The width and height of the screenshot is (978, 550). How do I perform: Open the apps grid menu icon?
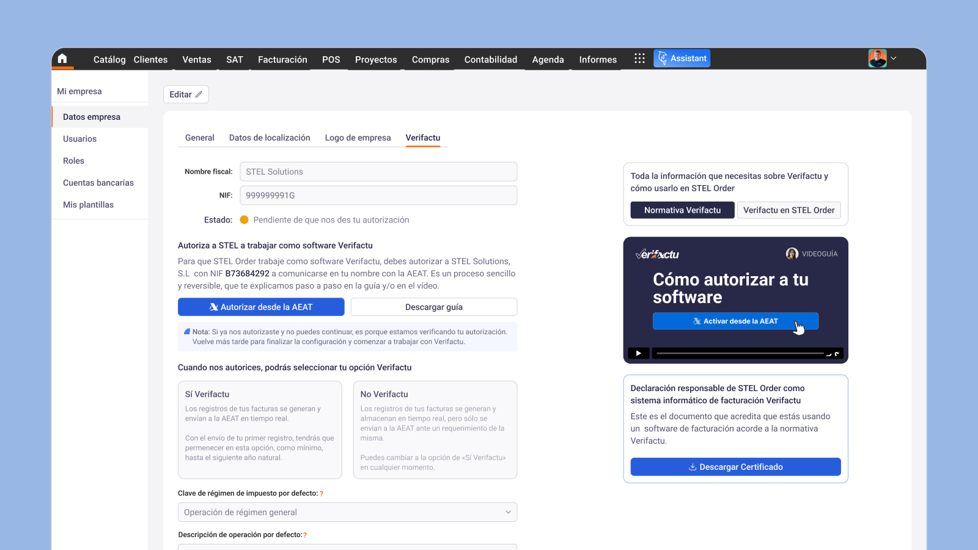tap(639, 58)
